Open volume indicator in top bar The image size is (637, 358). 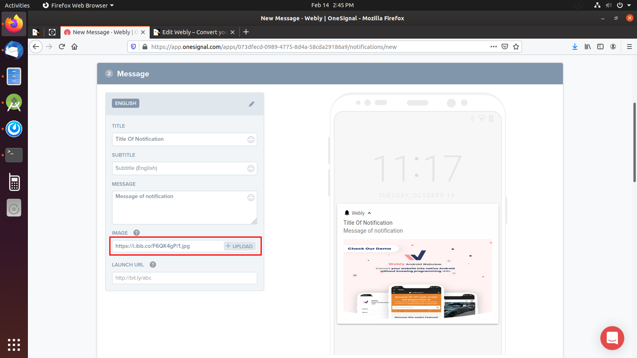click(608, 5)
